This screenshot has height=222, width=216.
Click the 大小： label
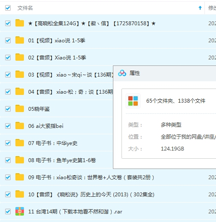(135, 149)
